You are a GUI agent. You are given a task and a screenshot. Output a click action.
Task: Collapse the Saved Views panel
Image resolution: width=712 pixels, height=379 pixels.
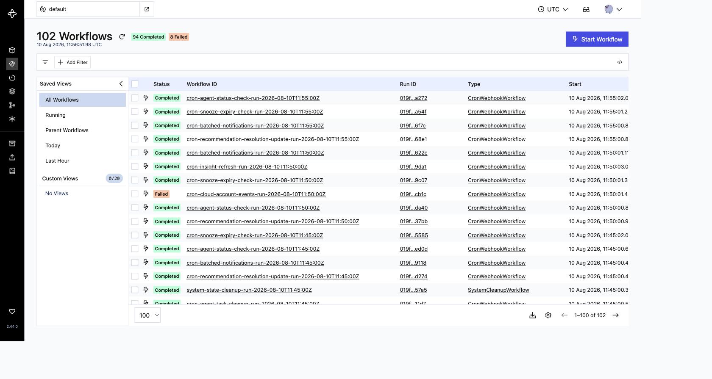pos(121,84)
